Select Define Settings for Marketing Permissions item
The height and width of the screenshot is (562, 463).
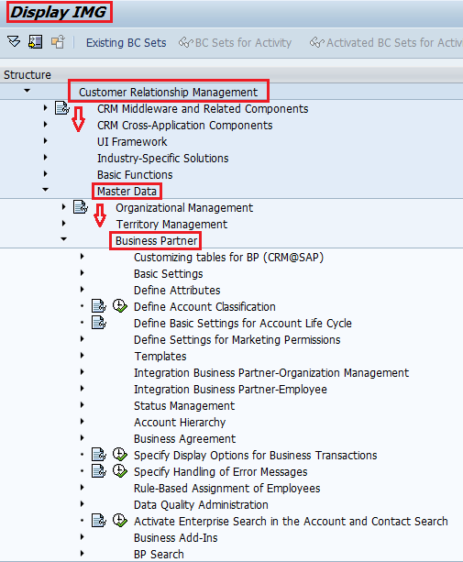tap(237, 340)
